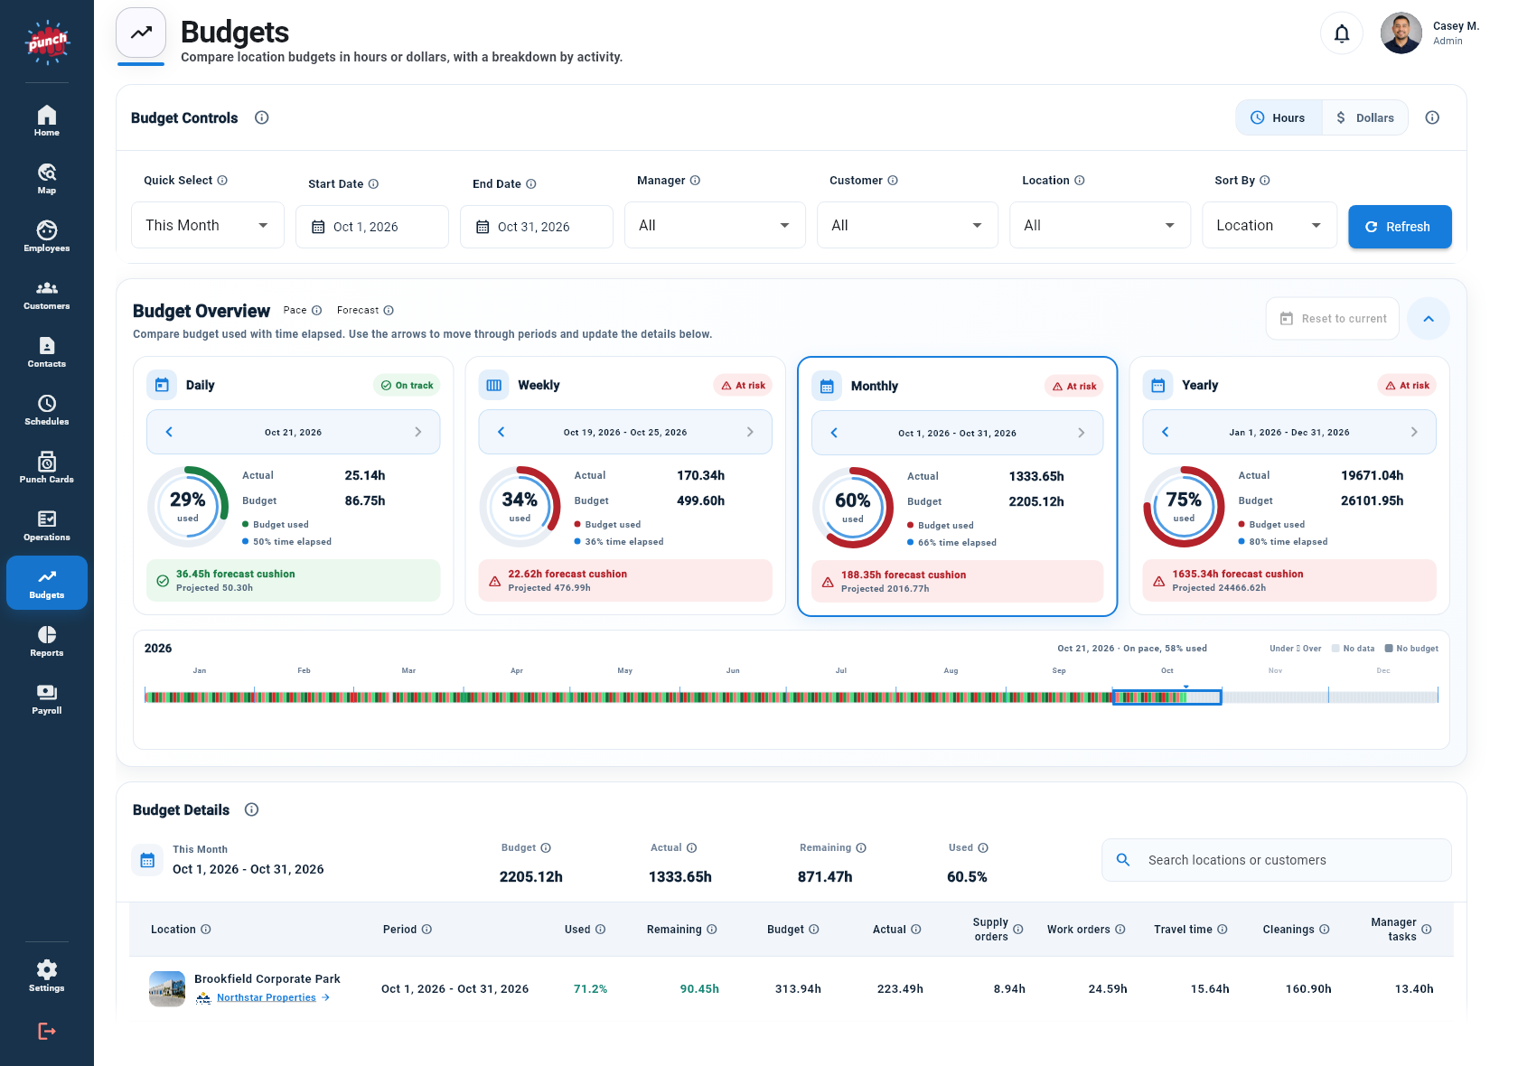Open the Budgets item in the sidebar
Screen dimensions: 1518x1066
click(x=47, y=583)
